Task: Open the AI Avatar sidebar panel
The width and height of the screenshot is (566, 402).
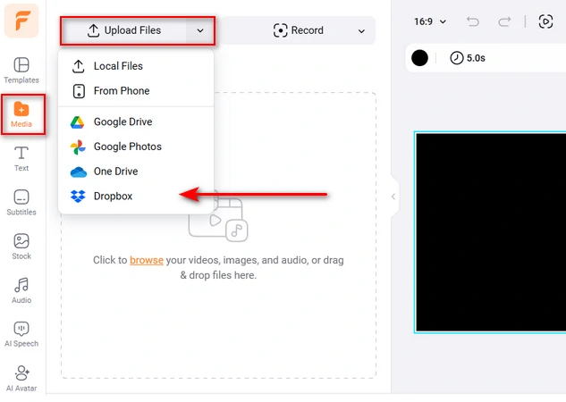Action: (x=21, y=379)
